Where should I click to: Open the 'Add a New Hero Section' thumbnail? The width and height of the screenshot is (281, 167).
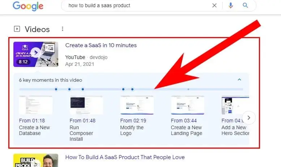coord(235,105)
